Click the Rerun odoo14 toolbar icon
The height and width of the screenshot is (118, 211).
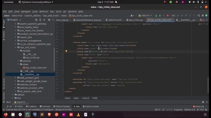156,16
